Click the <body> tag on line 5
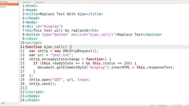 tap(31, 22)
